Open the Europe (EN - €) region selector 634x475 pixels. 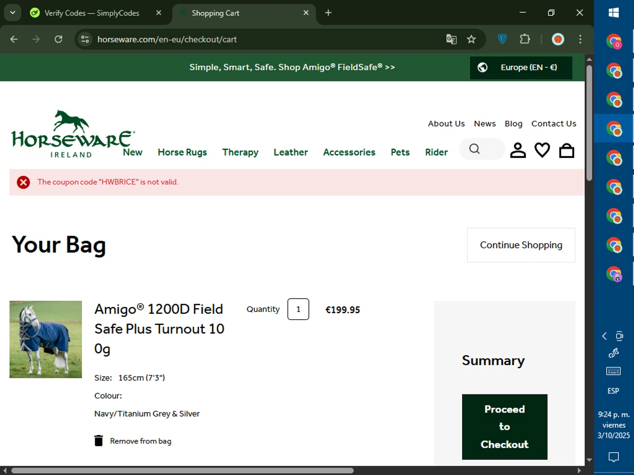(x=521, y=68)
